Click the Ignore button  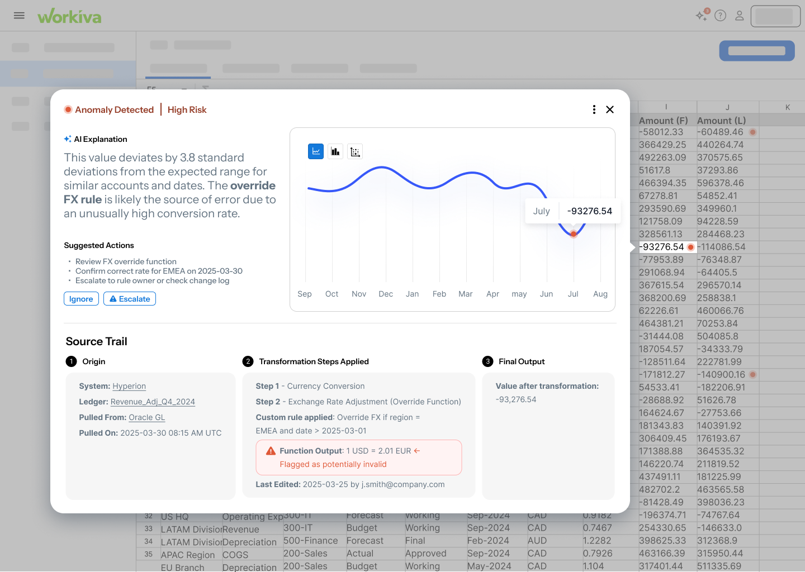pyautogui.click(x=81, y=298)
